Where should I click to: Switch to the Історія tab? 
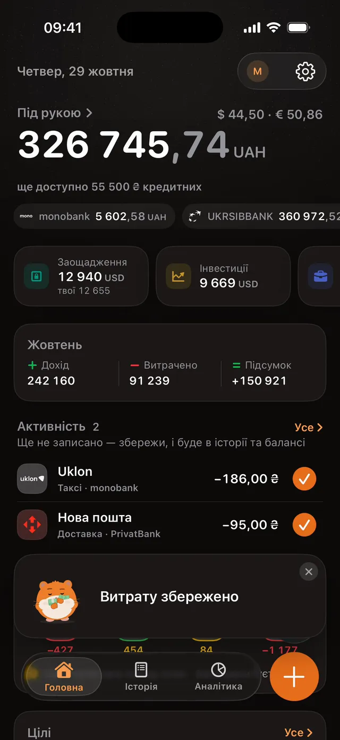[x=141, y=677]
